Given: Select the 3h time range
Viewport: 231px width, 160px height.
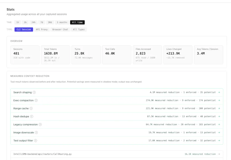Looking at the screenshot, I should pos(25,22).
